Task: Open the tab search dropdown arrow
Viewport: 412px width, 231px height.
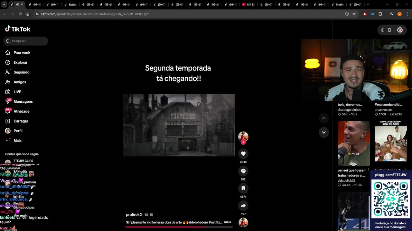Action: [4, 4]
